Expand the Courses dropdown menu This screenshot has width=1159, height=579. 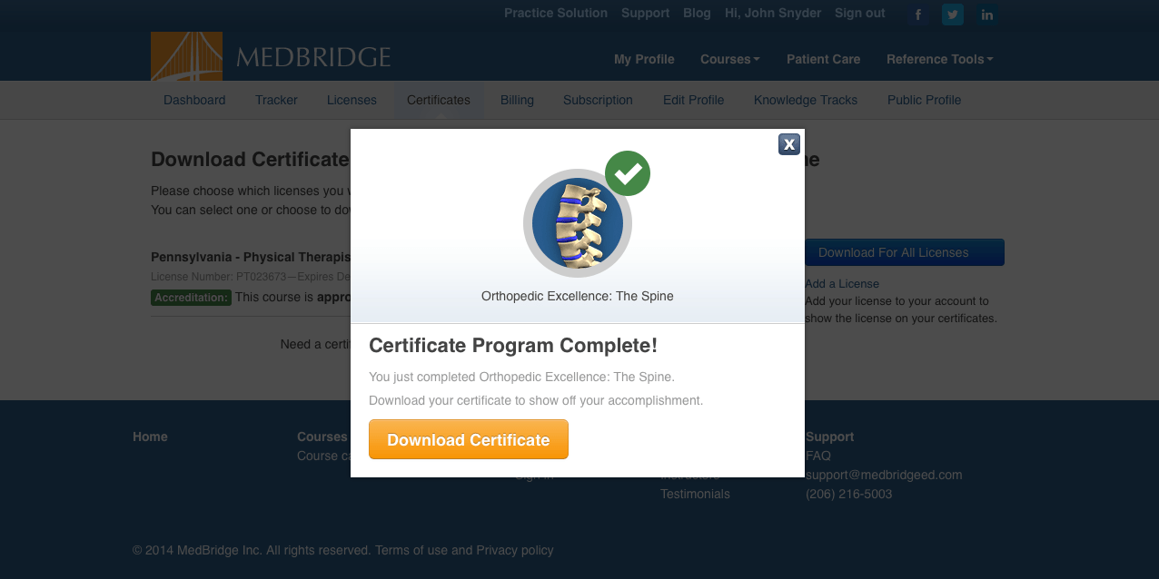(x=729, y=59)
